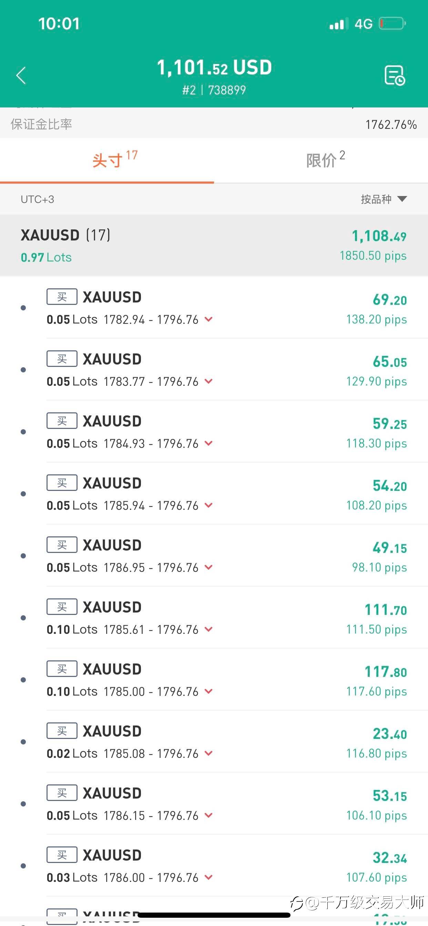This screenshot has width=428, height=926.
Task: Expand the 1785.00 position red chevron
Action: tap(208, 691)
